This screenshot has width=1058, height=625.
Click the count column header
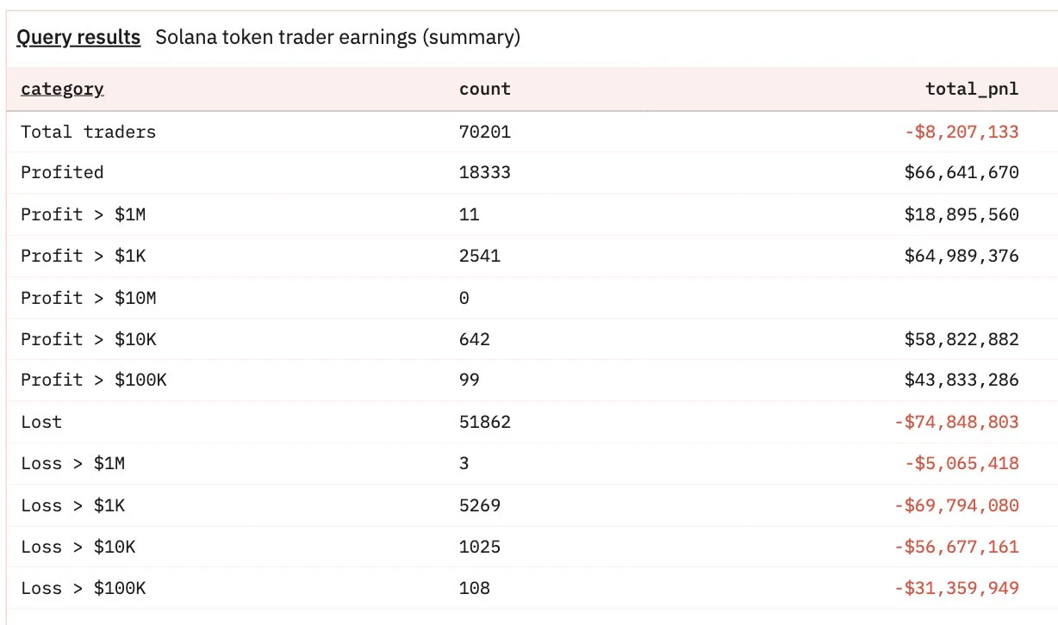click(x=485, y=89)
